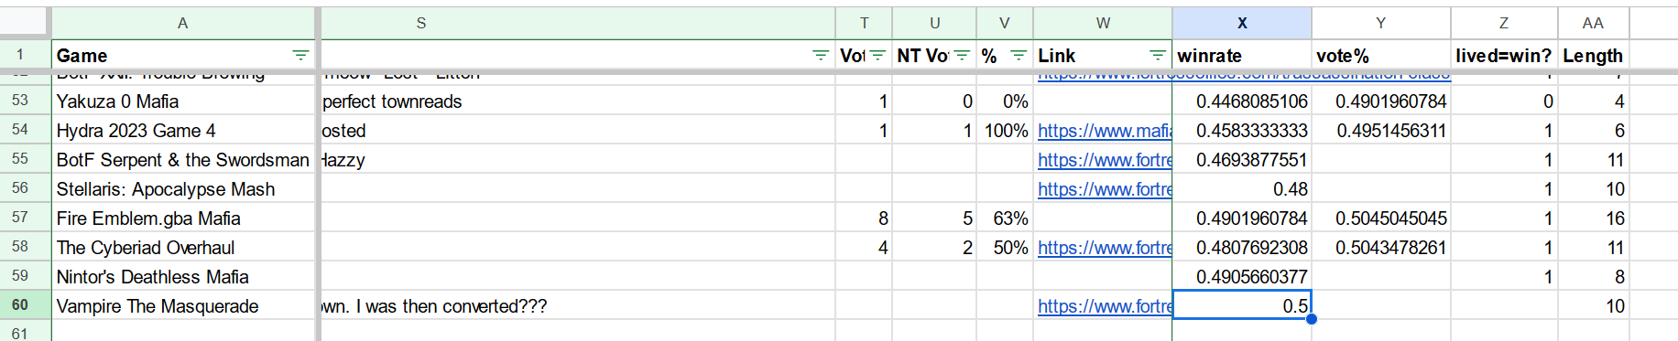Open filter icon on % column header
Screen dimensions: 1678x341
pos(1018,56)
